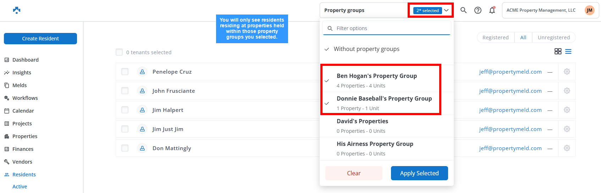Click the Apply Selected button
This screenshot has height=193, width=601.
point(419,173)
